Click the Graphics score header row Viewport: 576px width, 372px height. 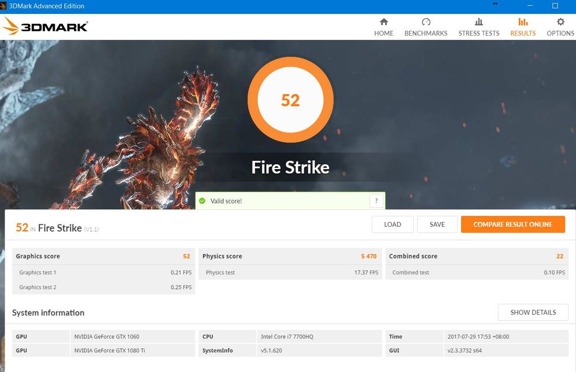[x=103, y=256]
